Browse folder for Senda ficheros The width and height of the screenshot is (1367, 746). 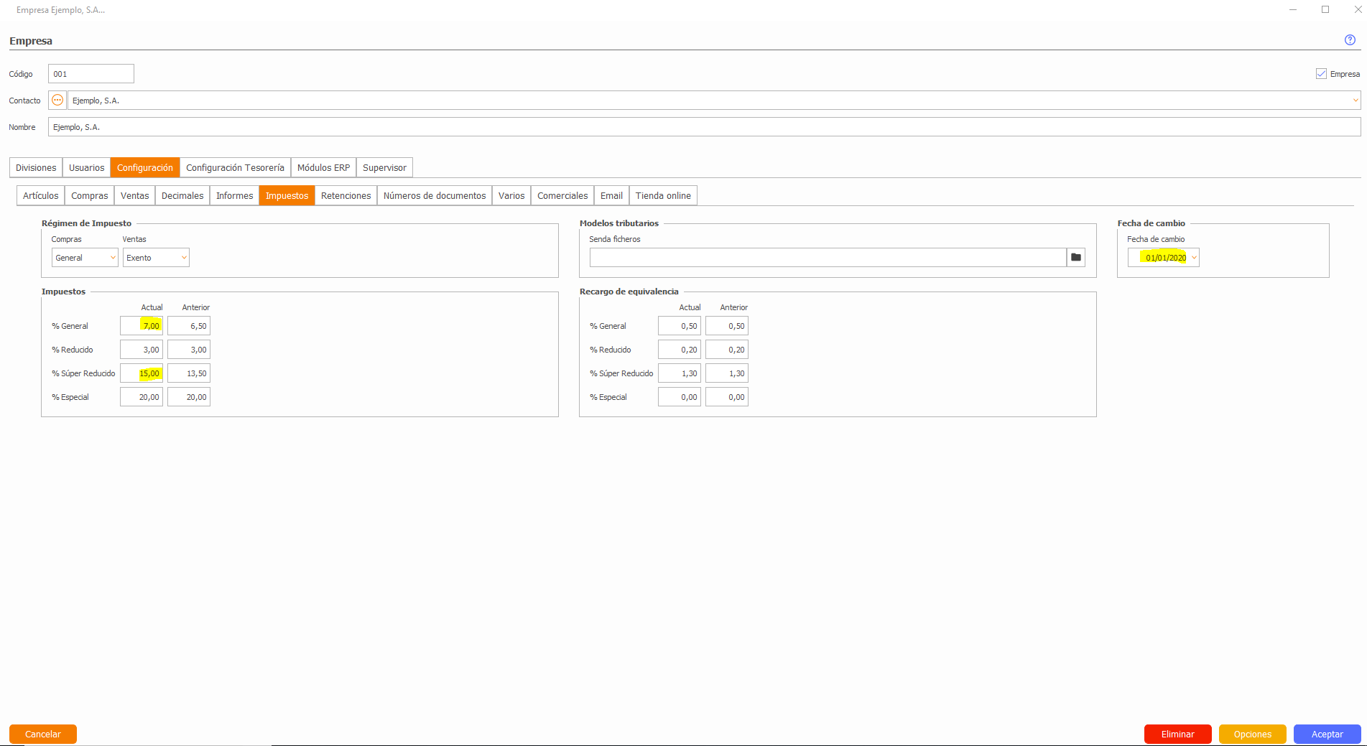(x=1076, y=258)
